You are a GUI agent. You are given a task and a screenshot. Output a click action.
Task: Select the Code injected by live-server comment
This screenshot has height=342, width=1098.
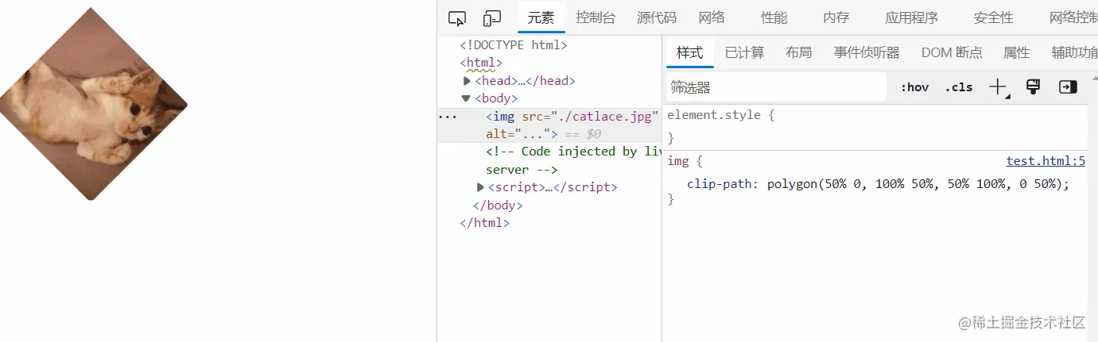pos(572,160)
